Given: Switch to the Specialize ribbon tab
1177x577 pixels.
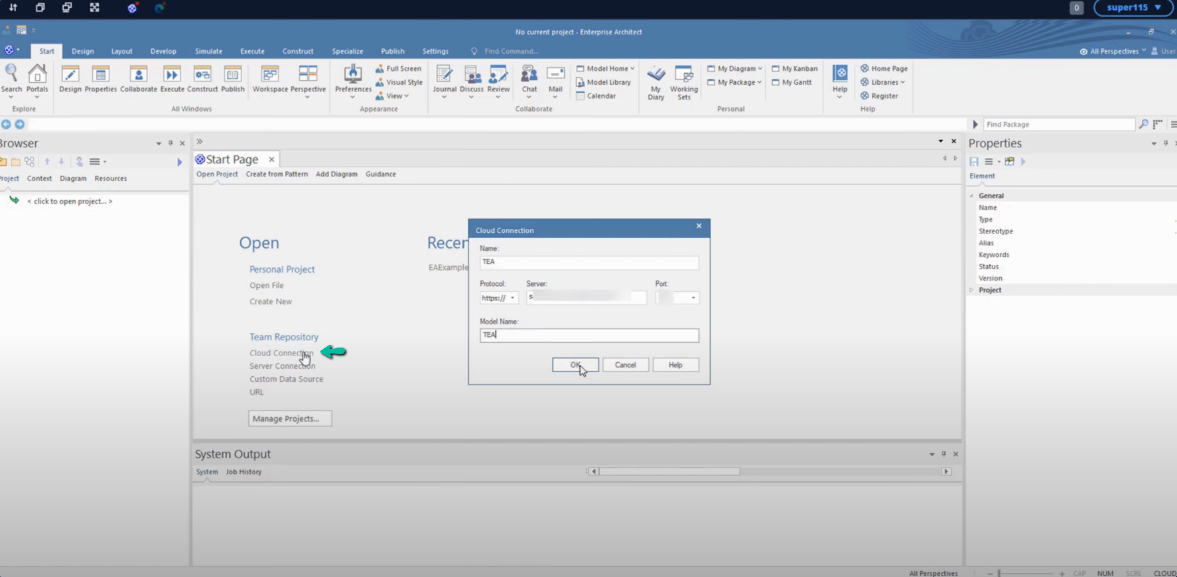Looking at the screenshot, I should pos(348,51).
